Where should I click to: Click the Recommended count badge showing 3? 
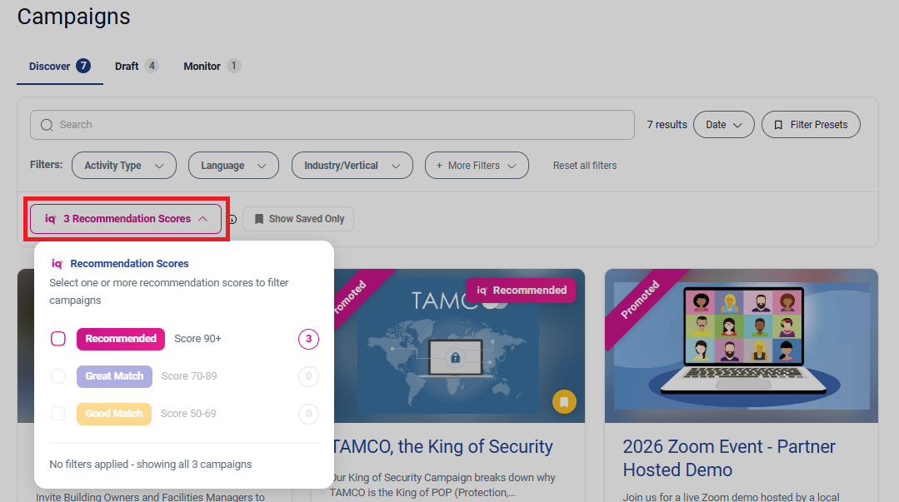pos(308,339)
